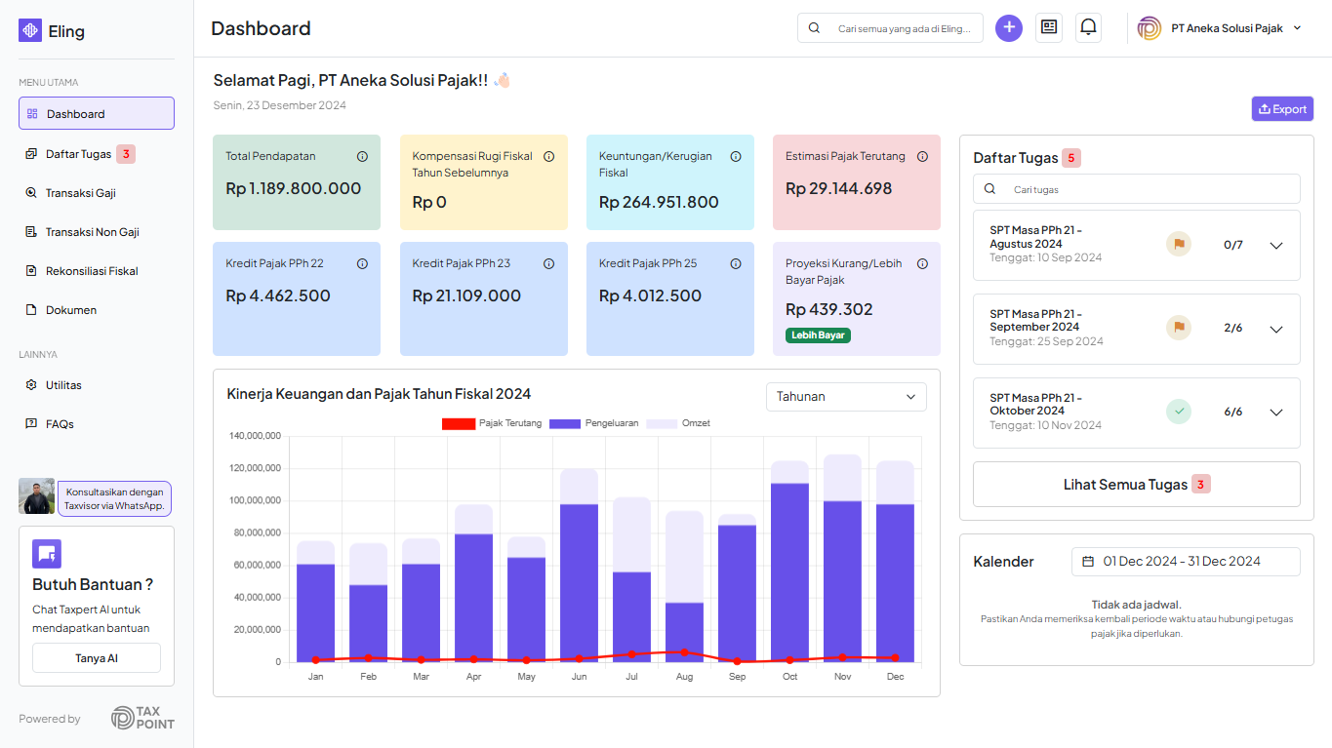
Task: Click the Aug Pajak Terutang data point
Action: (684, 652)
